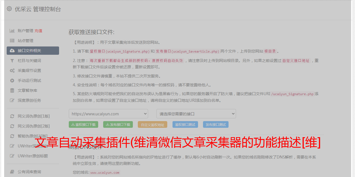Image resolution: width=355 pixels, height=177 pixels.
Task: Click the edit icon for 深度原创任务
Action: (12, 100)
